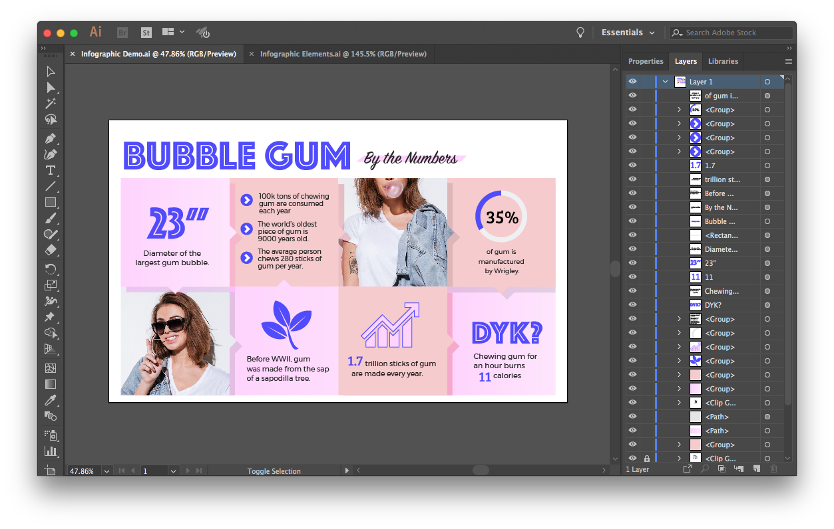Select the Selection tool arrow

point(51,72)
